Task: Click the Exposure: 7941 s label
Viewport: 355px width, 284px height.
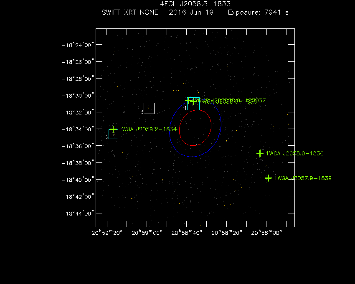Action: click(x=258, y=12)
